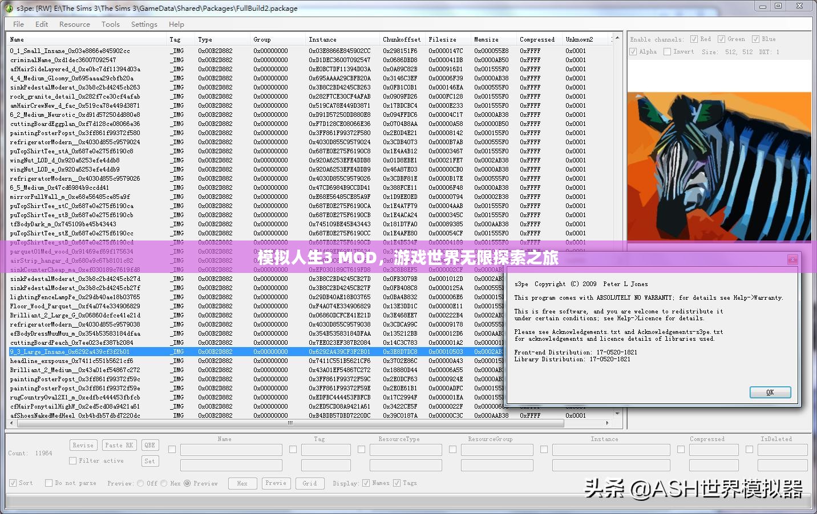
Task: Click the QBE button
Action: click(x=150, y=445)
